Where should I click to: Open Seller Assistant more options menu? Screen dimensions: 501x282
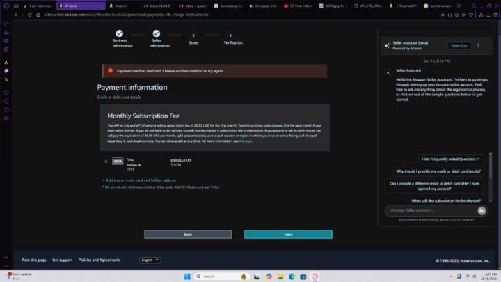click(478, 45)
